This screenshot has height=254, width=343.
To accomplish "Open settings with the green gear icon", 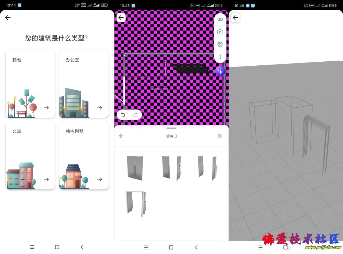I will click(220, 44).
